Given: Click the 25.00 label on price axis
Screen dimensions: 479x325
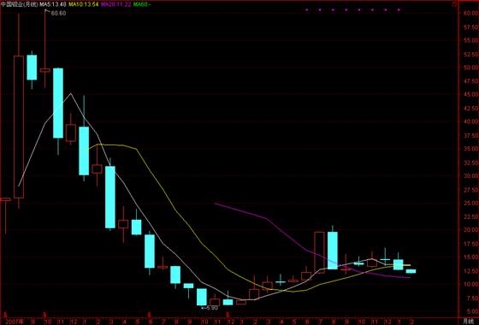Looking at the screenshot, I should (470, 203).
